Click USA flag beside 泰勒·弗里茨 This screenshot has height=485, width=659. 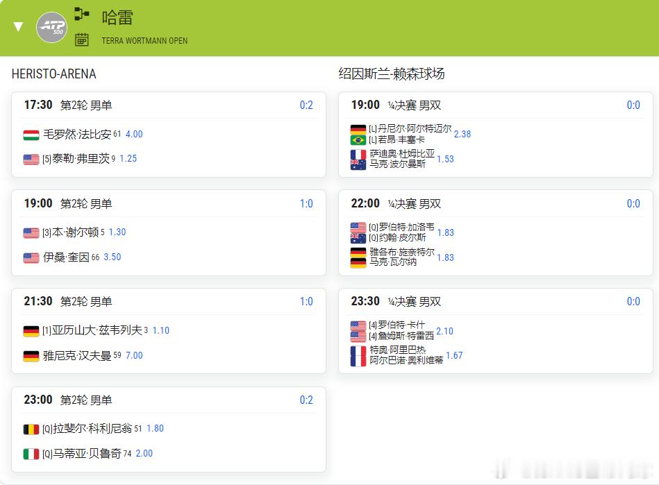[31, 160]
